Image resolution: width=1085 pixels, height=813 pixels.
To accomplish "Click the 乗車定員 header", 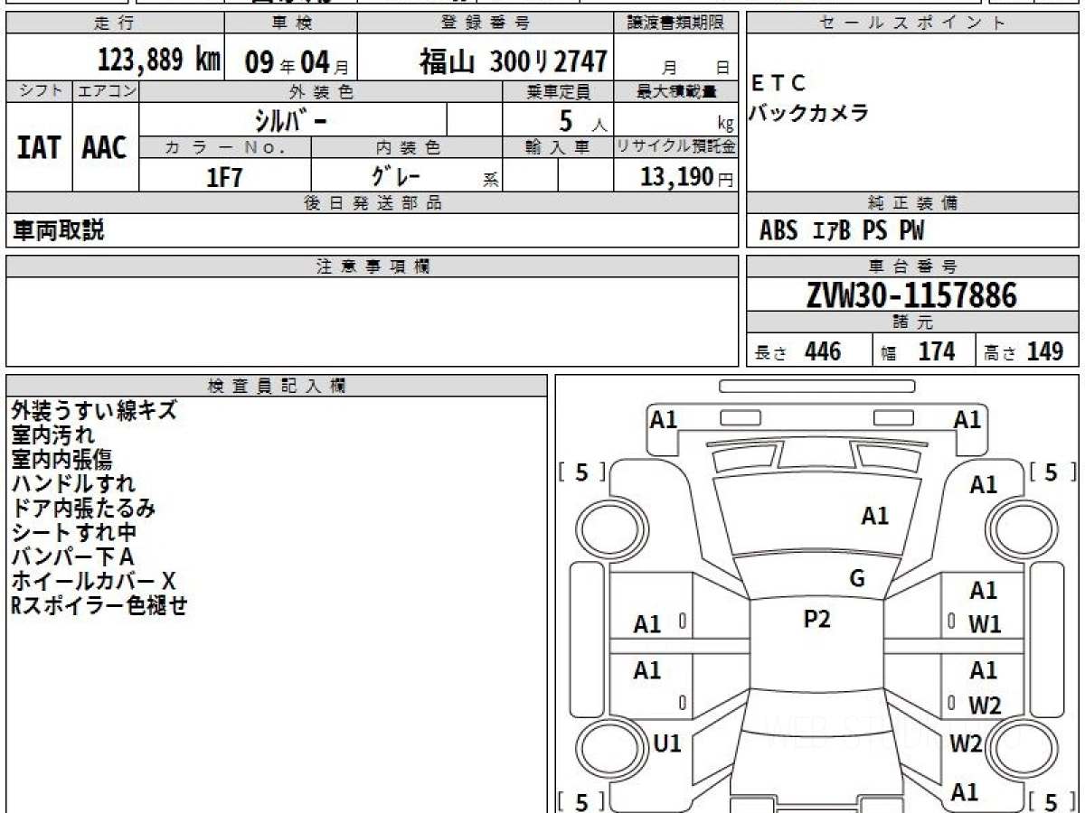I will coord(558,91).
